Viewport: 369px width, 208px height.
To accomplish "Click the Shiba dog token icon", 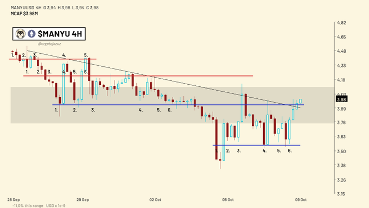I will [21, 34].
